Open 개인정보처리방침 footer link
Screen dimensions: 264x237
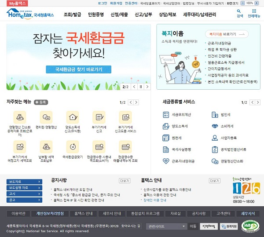coord(50,213)
